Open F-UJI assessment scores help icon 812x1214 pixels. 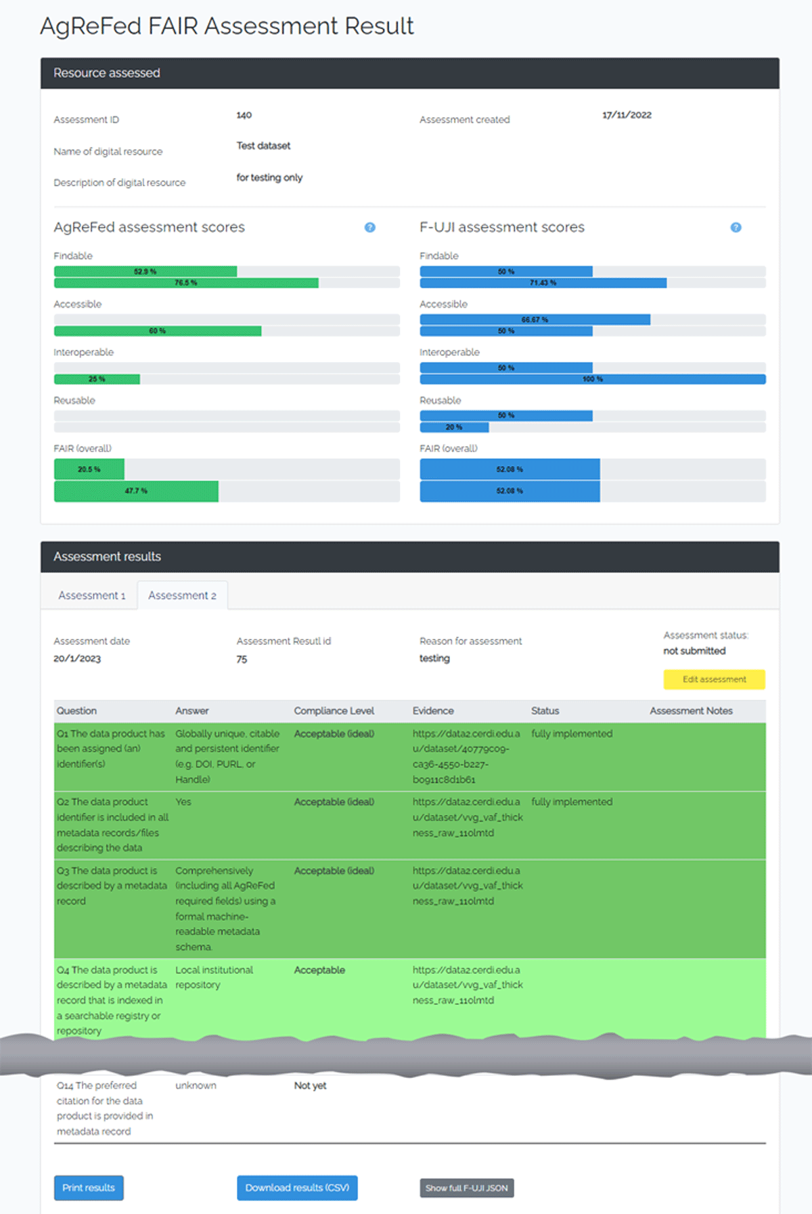pyautogui.click(x=736, y=227)
